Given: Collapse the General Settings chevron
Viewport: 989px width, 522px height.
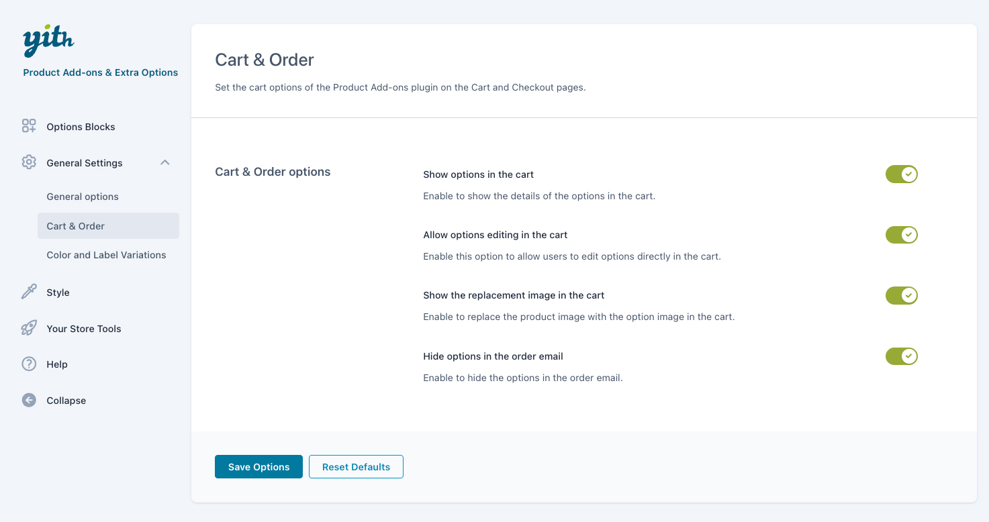Looking at the screenshot, I should (165, 162).
